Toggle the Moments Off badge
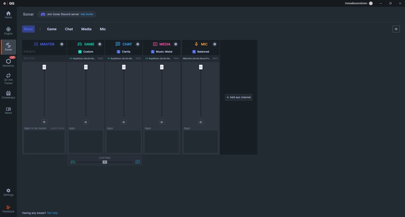Screen dimensions: 405x217 pos(12,57)
